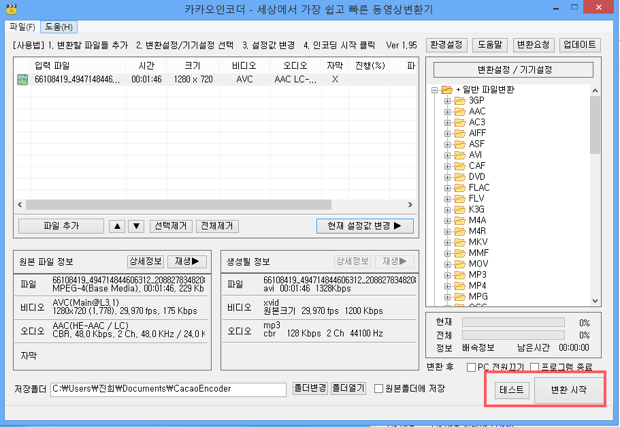Open the 파일(F) menu

22,27
